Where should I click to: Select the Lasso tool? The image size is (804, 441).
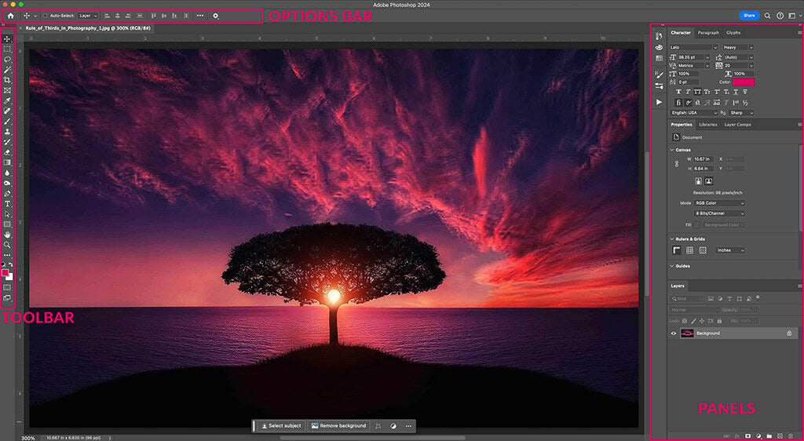(8, 59)
